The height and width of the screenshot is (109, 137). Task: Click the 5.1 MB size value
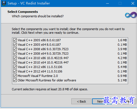coord(122,80)
